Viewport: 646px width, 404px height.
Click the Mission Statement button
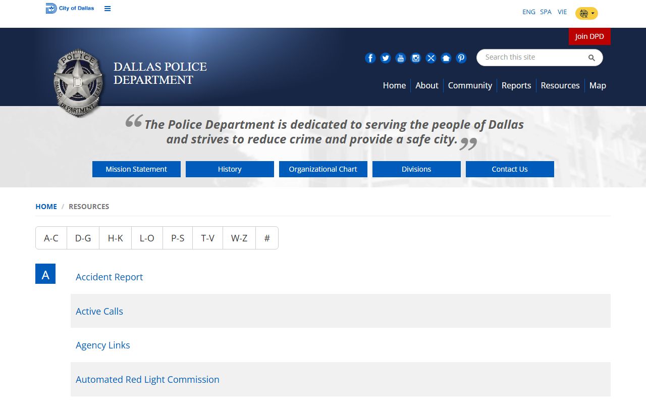136,169
